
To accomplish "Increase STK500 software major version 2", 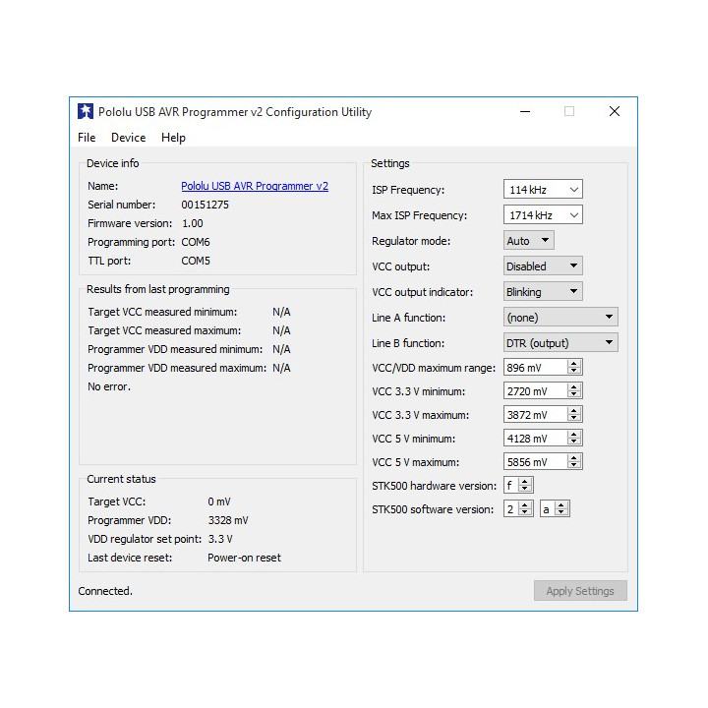I will [x=525, y=504].
